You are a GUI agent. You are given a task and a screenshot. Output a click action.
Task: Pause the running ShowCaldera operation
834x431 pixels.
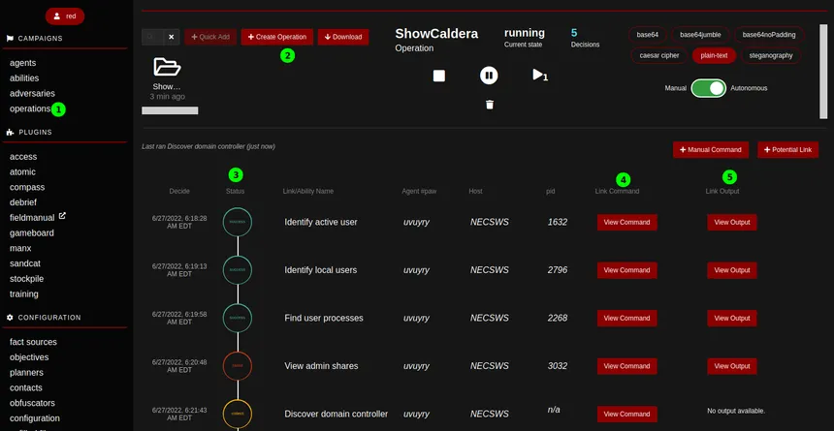(x=489, y=76)
